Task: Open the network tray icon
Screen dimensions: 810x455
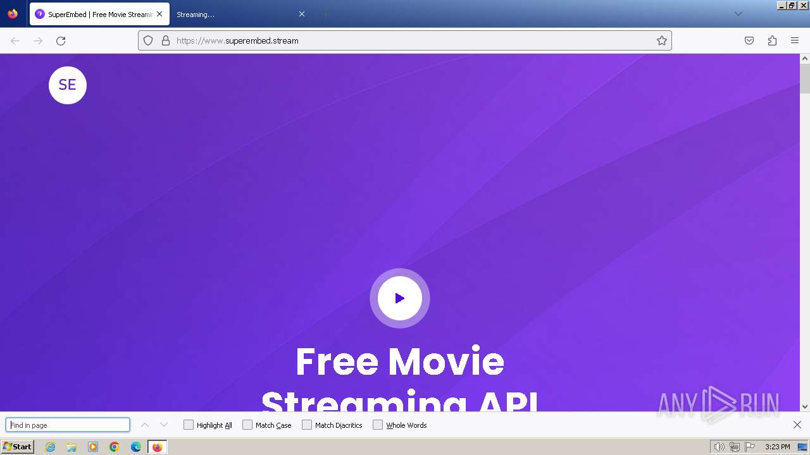Action: tap(735, 447)
